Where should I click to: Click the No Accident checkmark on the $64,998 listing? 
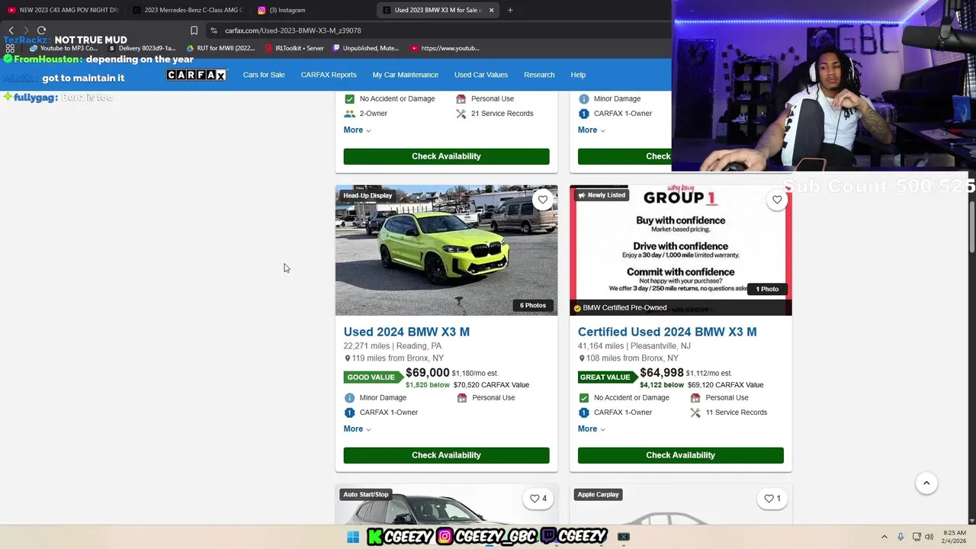click(583, 398)
